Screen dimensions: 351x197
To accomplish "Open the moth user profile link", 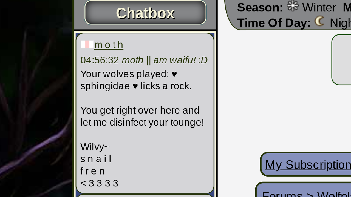I will coord(109,45).
